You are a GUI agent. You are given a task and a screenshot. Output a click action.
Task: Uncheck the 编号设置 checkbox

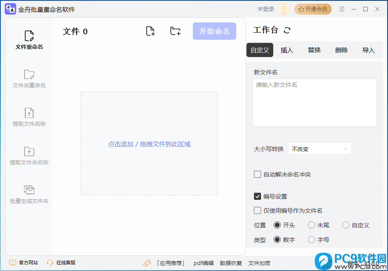pyautogui.click(x=257, y=196)
